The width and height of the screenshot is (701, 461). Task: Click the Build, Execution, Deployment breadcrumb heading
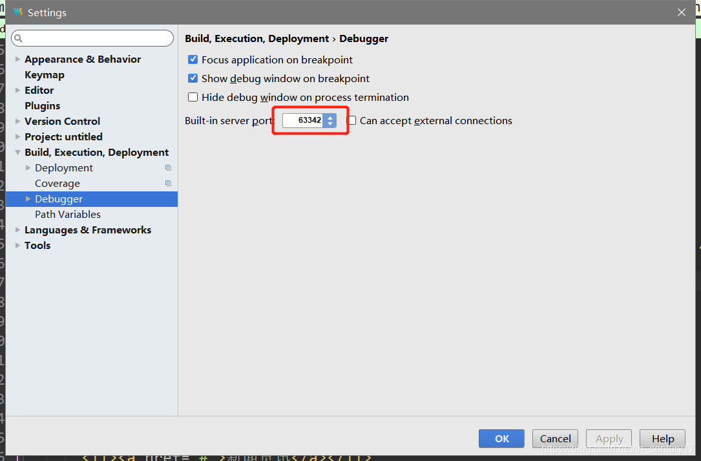(x=256, y=39)
